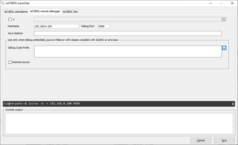Open the isCOBOL thin tab

70,11
